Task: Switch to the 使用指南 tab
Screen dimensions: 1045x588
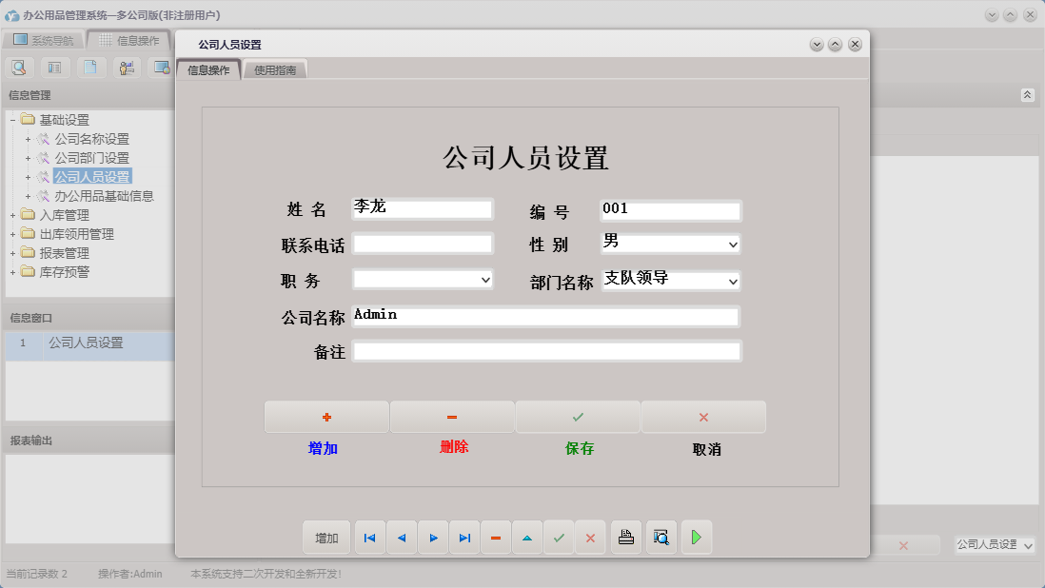Action: (274, 69)
